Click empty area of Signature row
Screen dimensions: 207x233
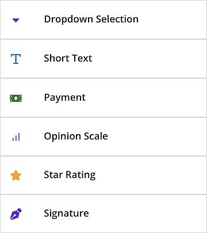click(148, 213)
